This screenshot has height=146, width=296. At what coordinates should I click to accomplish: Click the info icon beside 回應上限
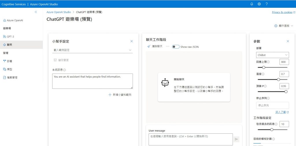click(268, 62)
